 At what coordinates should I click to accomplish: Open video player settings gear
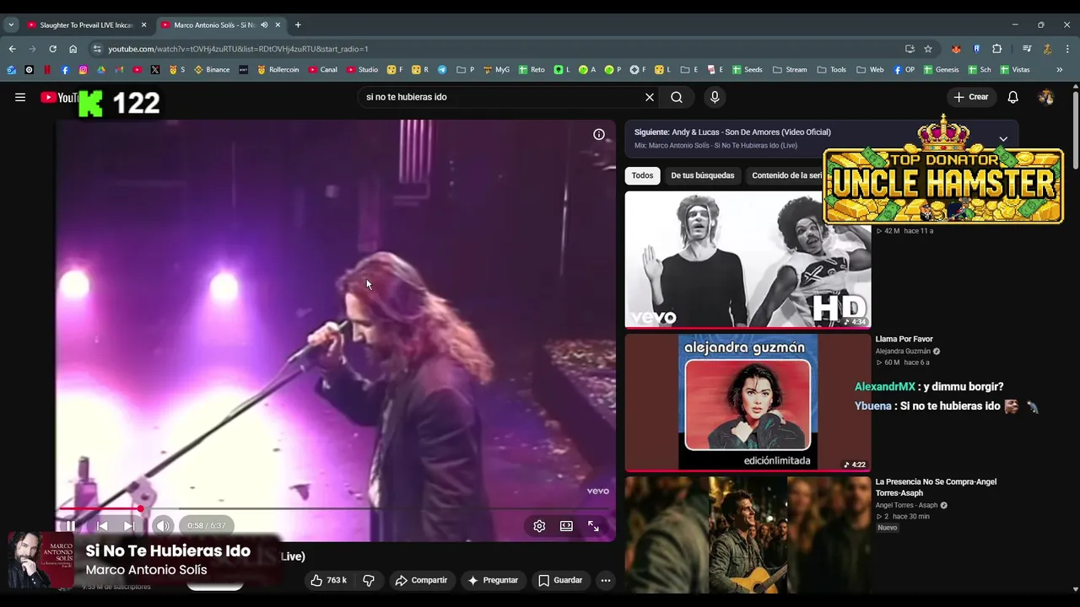539,526
